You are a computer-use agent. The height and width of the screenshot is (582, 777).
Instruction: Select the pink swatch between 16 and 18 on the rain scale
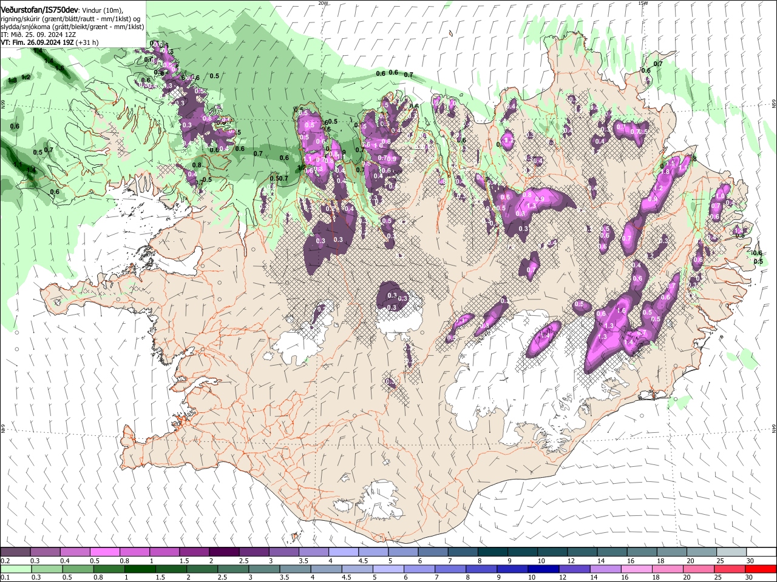(636, 569)
